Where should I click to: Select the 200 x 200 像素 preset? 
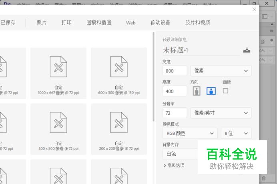coord(119,129)
